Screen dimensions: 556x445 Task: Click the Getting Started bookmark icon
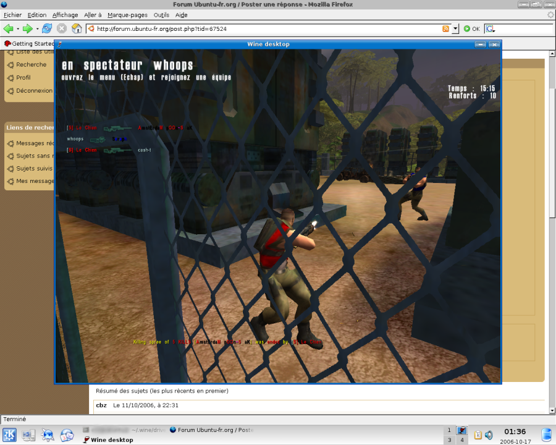pyautogui.click(x=8, y=43)
